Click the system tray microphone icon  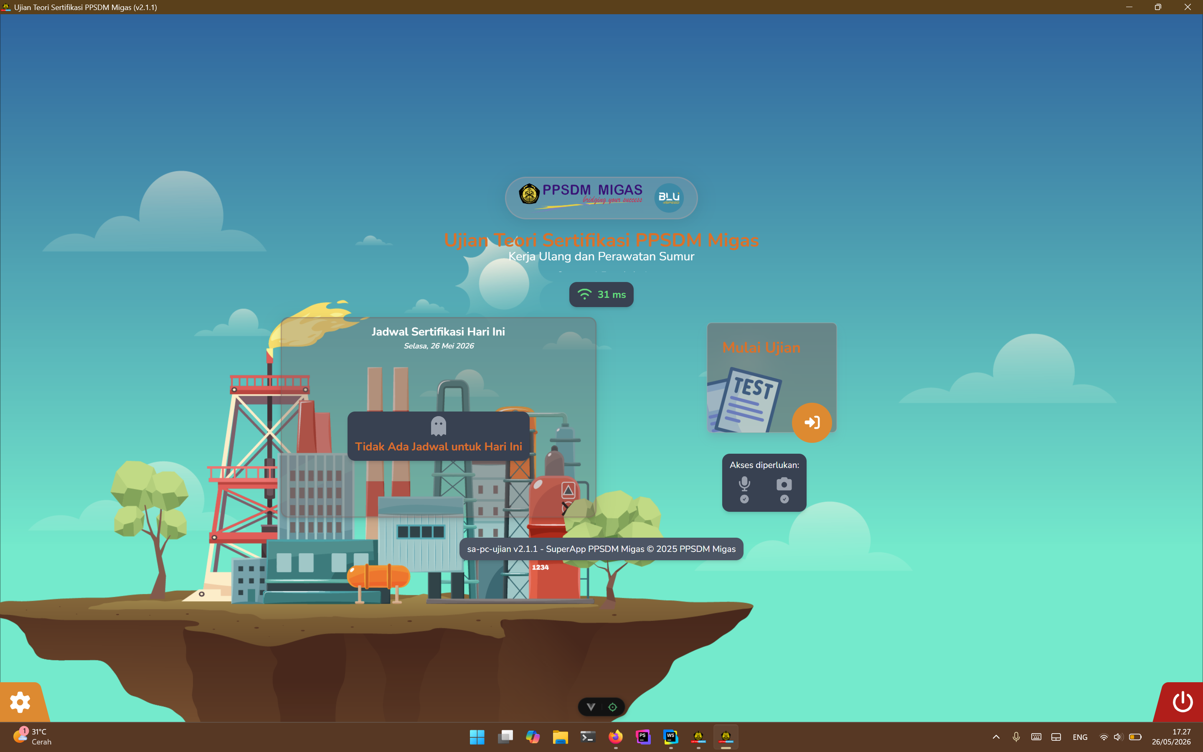point(1016,737)
